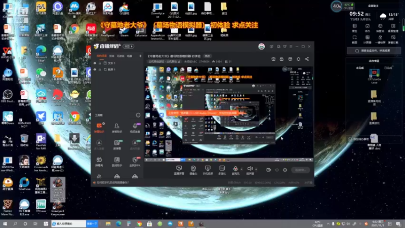Open the 弹幕助手 danmaku assistant tool
The height and width of the screenshot is (228, 405).
pyautogui.click(x=99, y=128)
